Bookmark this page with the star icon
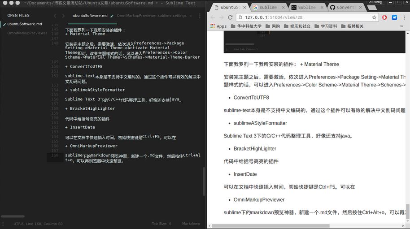Viewport: 410px width, 229px height. point(374,17)
